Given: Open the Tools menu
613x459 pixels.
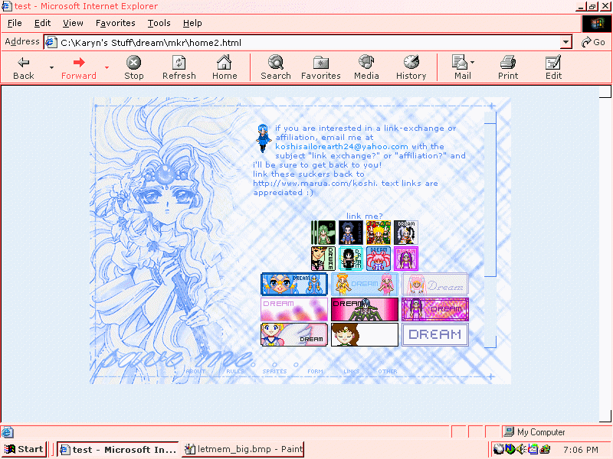Looking at the screenshot, I should click(159, 23).
